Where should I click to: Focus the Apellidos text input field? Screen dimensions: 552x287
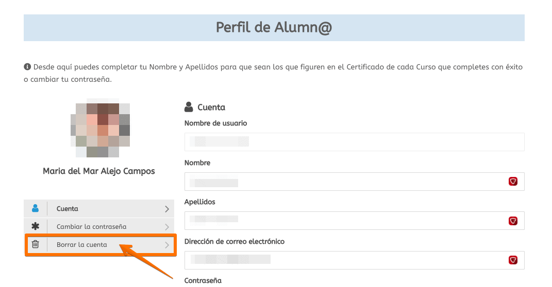[355, 221]
